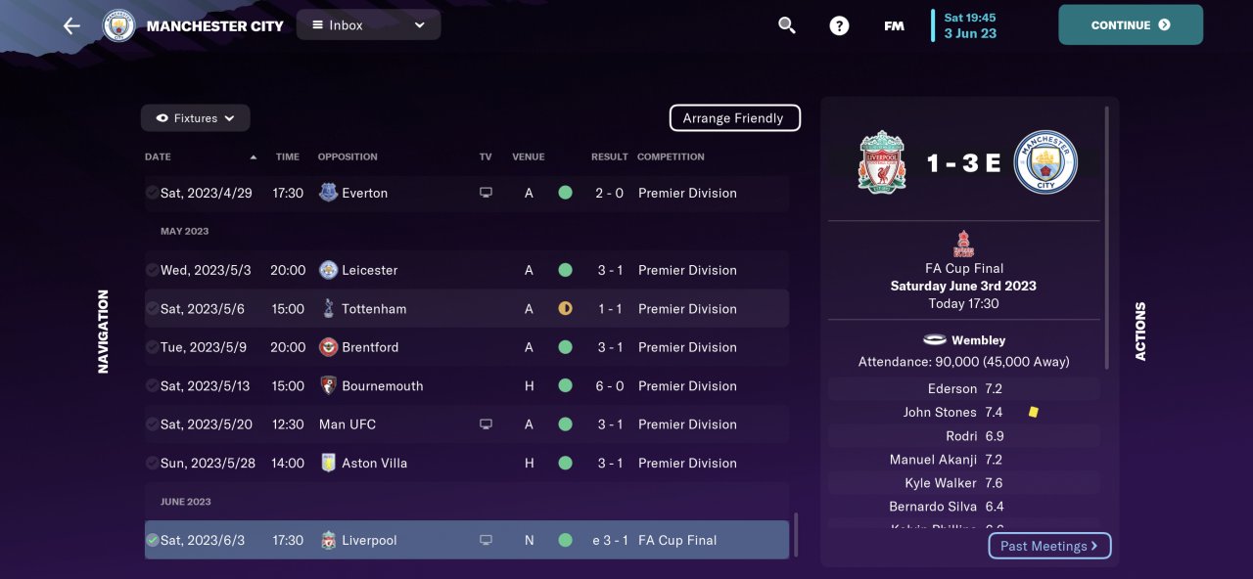
Task: Click the TV icon on Everton fixture
Action: coord(486,193)
